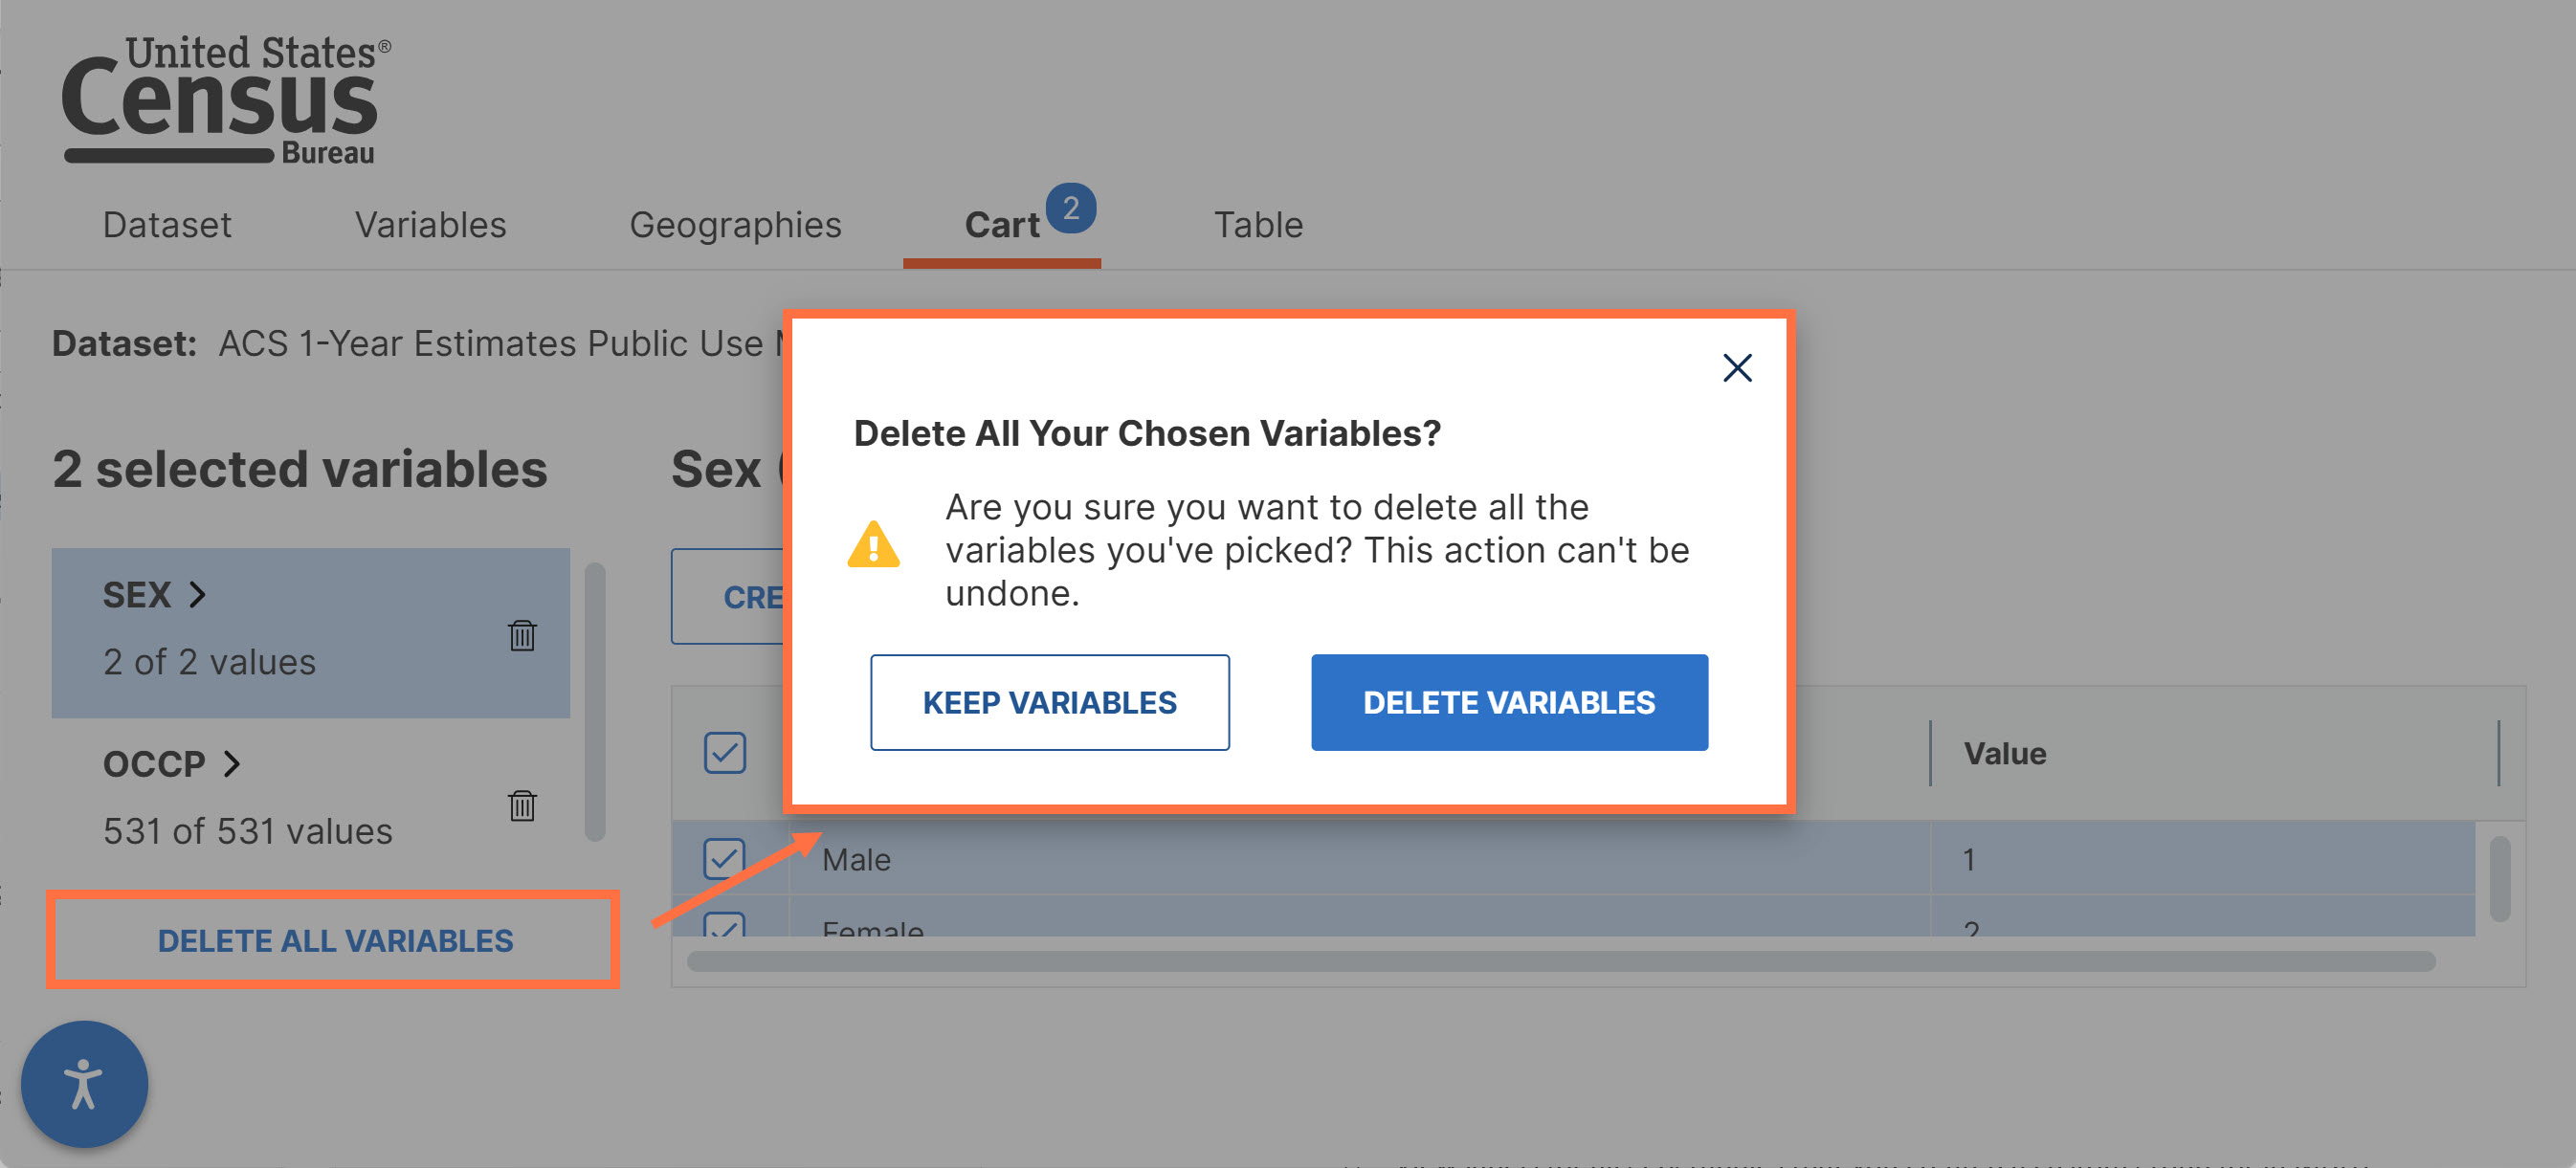
Task: Click the selected variables list vertical scrollbar
Action: click(596, 702)
